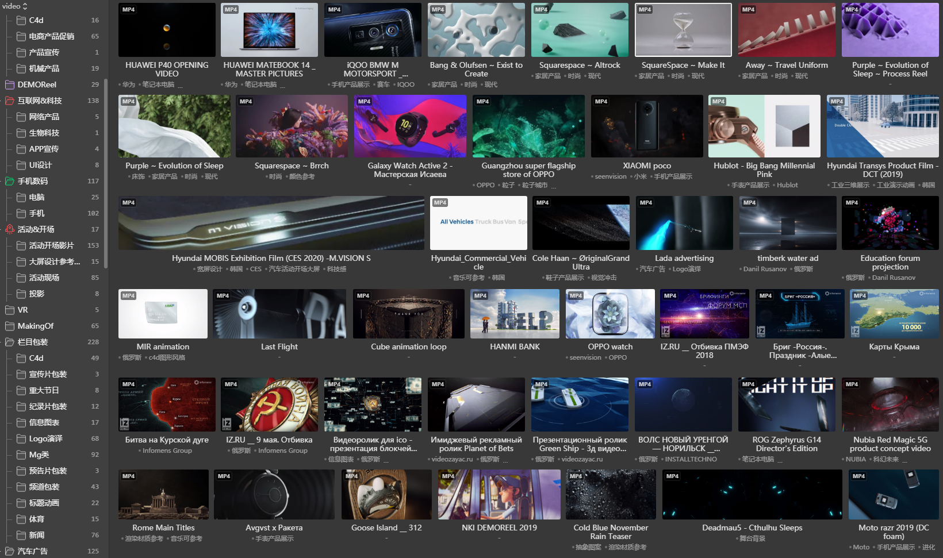Image resolution: width=943 pixels, height=558 pixels.
Task: Click the open folder icon for 栏目包装
Action: (x=10, y=342)
